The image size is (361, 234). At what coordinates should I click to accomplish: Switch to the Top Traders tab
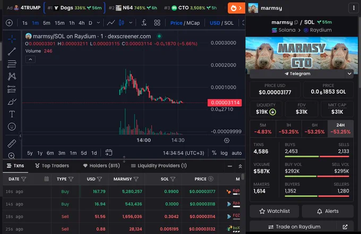[x=52, y=166]
